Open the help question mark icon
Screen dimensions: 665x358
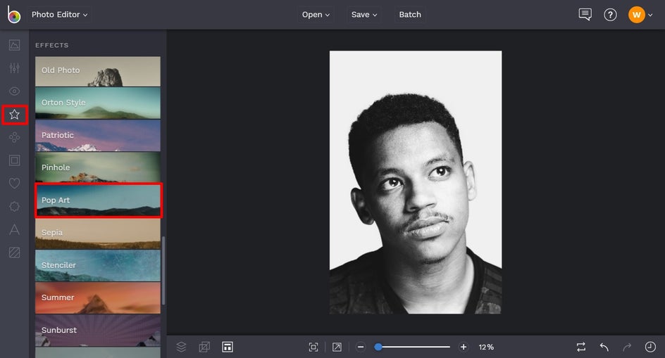(x=610, y=15)
